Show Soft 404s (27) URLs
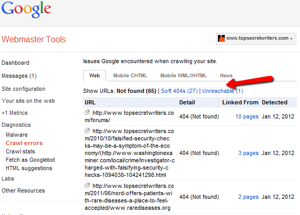The width and height of the screenshot is (300, 215). pyautogui.click(x=179, y=91)
